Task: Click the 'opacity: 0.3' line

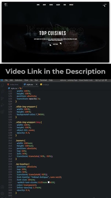Action: [x=23, y=133]
